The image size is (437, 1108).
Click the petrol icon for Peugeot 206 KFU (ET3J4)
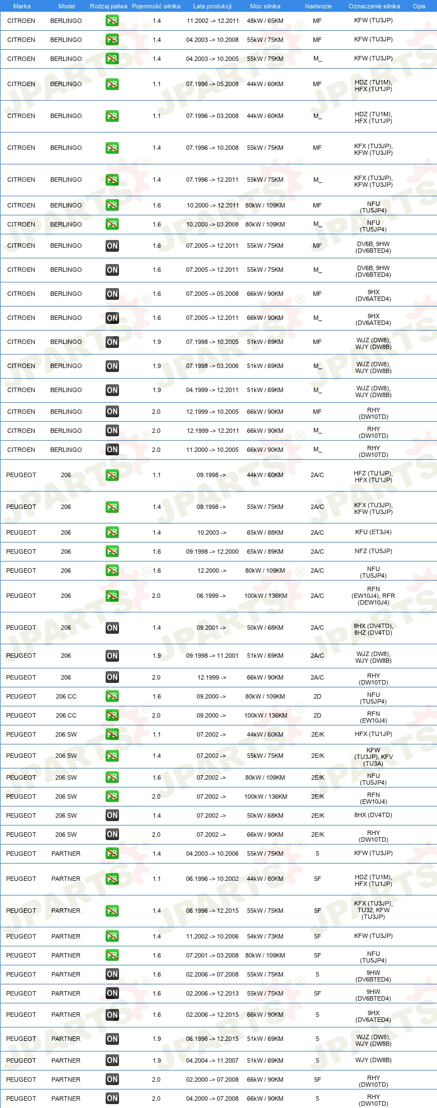(112, 532)
